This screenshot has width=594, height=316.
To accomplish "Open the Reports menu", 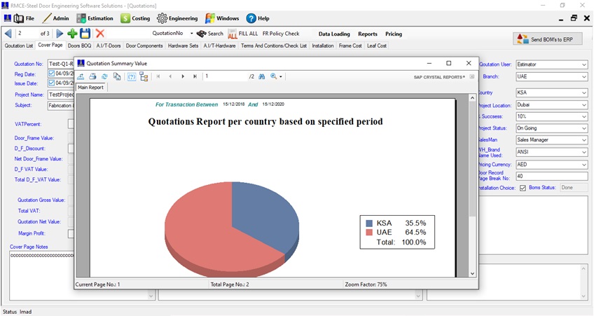I will tap(368, 34).
